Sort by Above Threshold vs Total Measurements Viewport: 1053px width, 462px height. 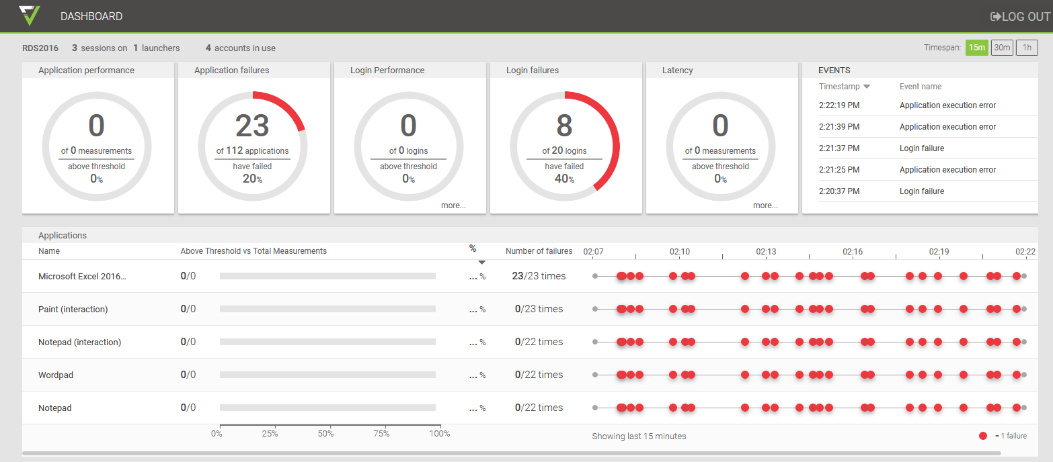[253, 251]
